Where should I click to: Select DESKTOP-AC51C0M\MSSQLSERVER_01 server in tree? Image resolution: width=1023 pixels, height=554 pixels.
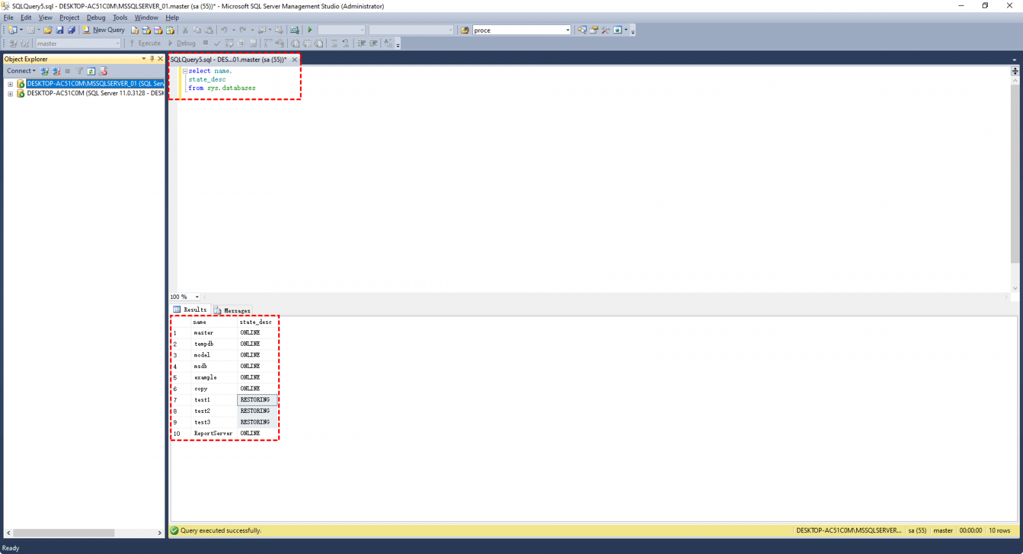[95, 84]
